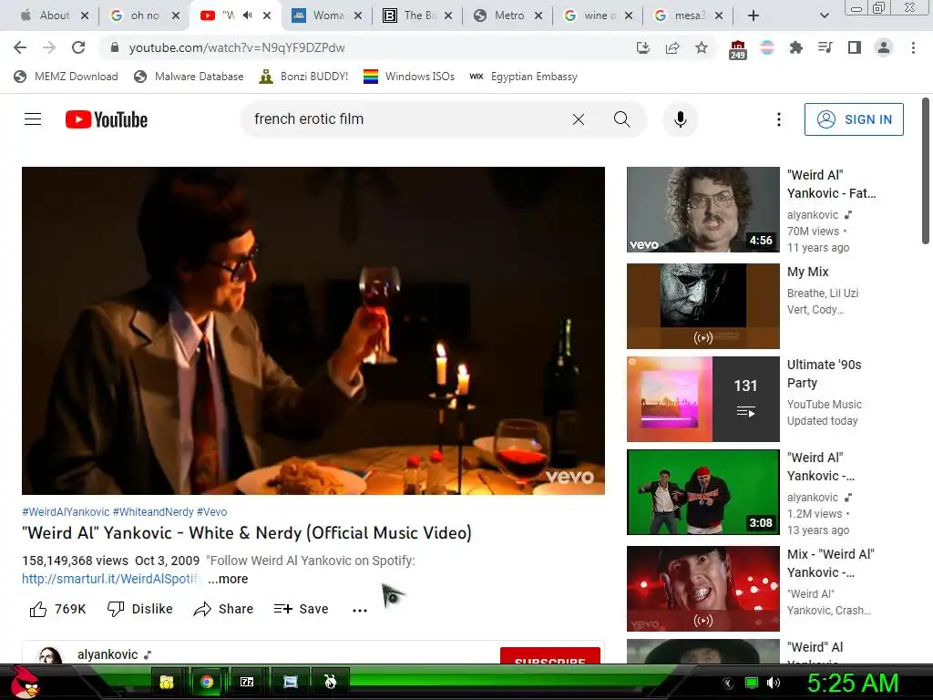Click the #WhiteandNerdy hashtag
The height and width of the screenshot is (700, 933).
(x=153, y=512)
